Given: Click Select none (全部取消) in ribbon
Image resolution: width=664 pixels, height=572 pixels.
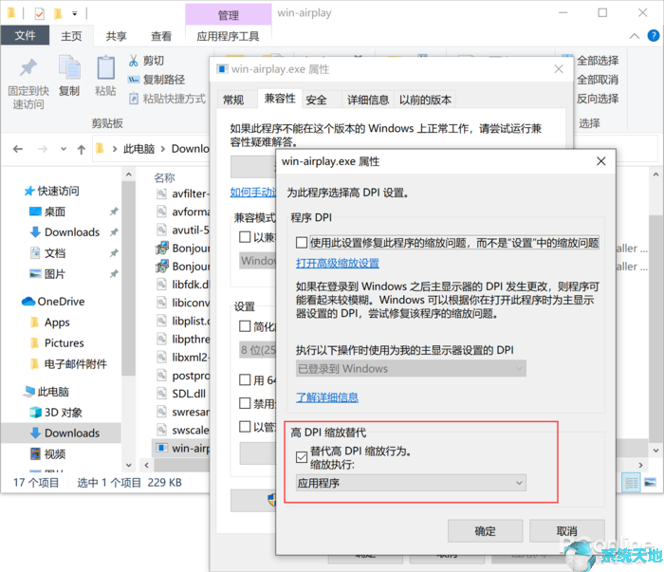Looking at the screenshot, I should point(598,80).
